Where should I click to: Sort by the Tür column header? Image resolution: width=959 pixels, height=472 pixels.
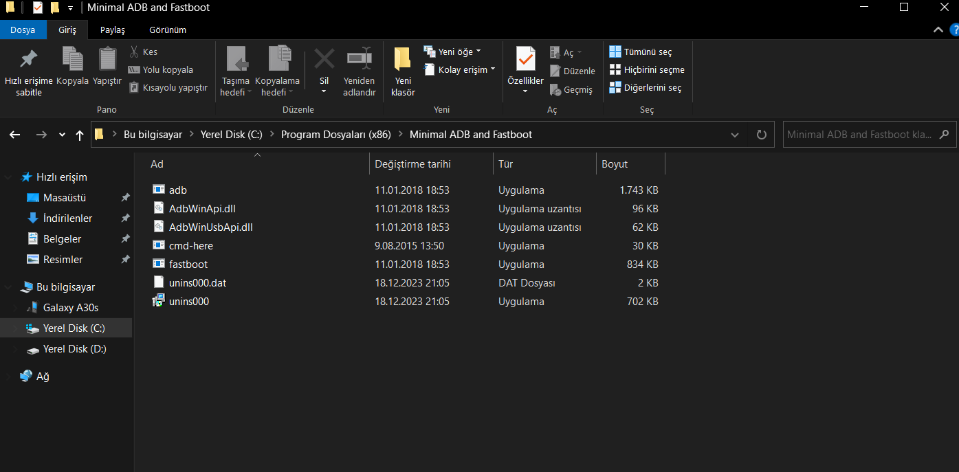click(x=544, y=164)
